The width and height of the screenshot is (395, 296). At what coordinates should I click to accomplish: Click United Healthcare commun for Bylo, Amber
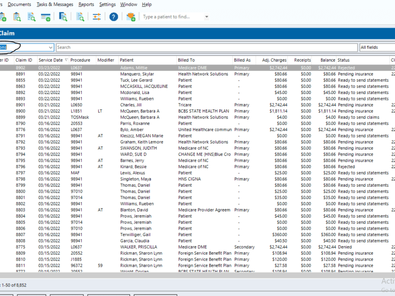[x=205, y=129]
